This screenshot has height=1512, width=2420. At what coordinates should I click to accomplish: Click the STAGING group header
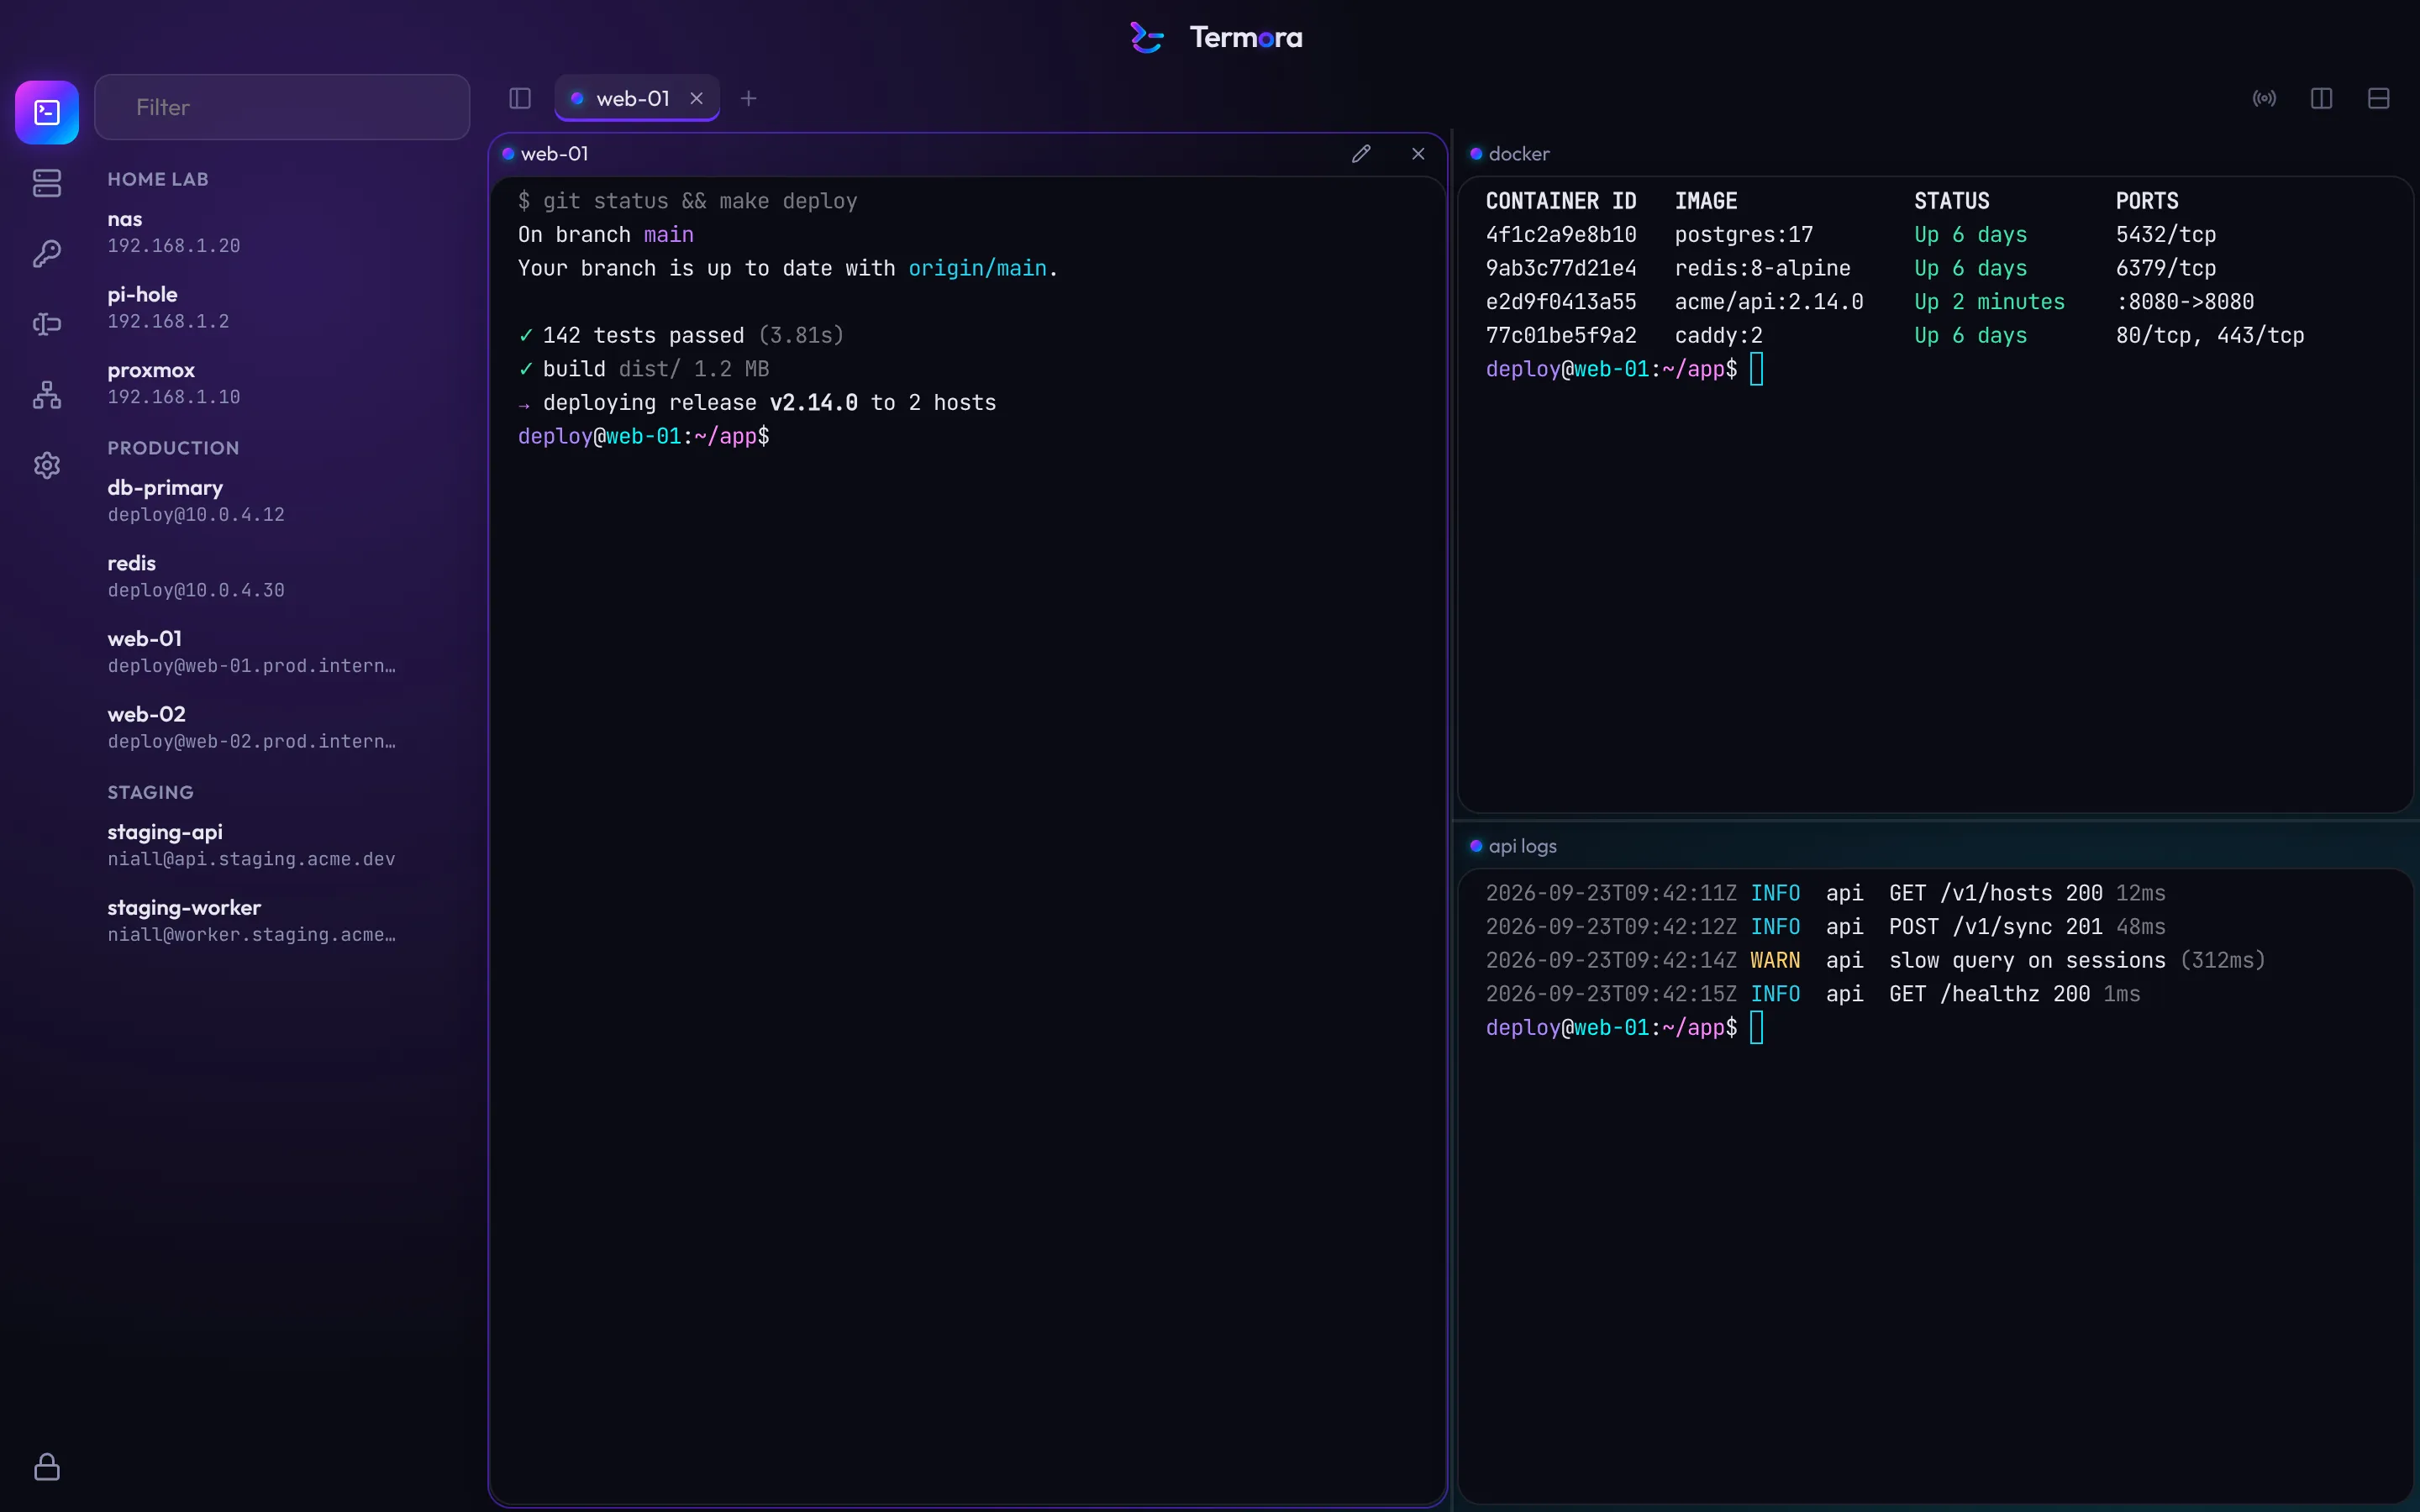[x=151, y=792]
